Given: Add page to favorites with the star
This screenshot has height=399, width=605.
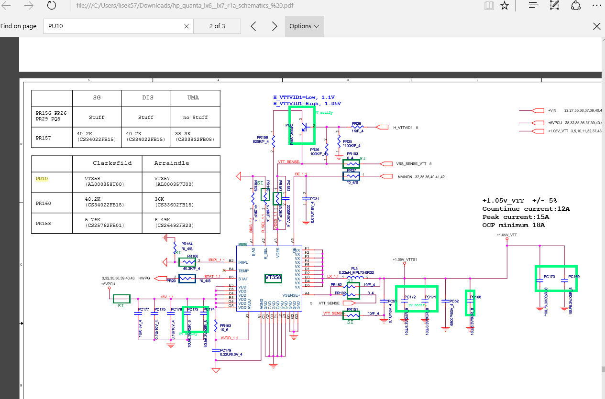Looking at the screenshot, I should tap(504, 6).
